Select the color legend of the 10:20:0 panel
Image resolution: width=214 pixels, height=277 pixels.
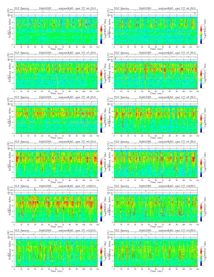coord(101,212)
